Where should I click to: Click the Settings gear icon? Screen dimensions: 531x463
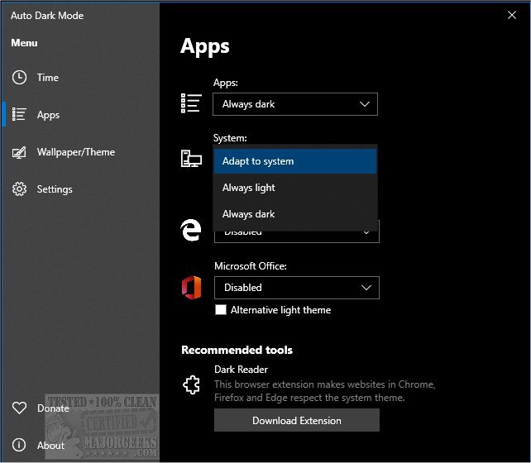tap(19, 189)
